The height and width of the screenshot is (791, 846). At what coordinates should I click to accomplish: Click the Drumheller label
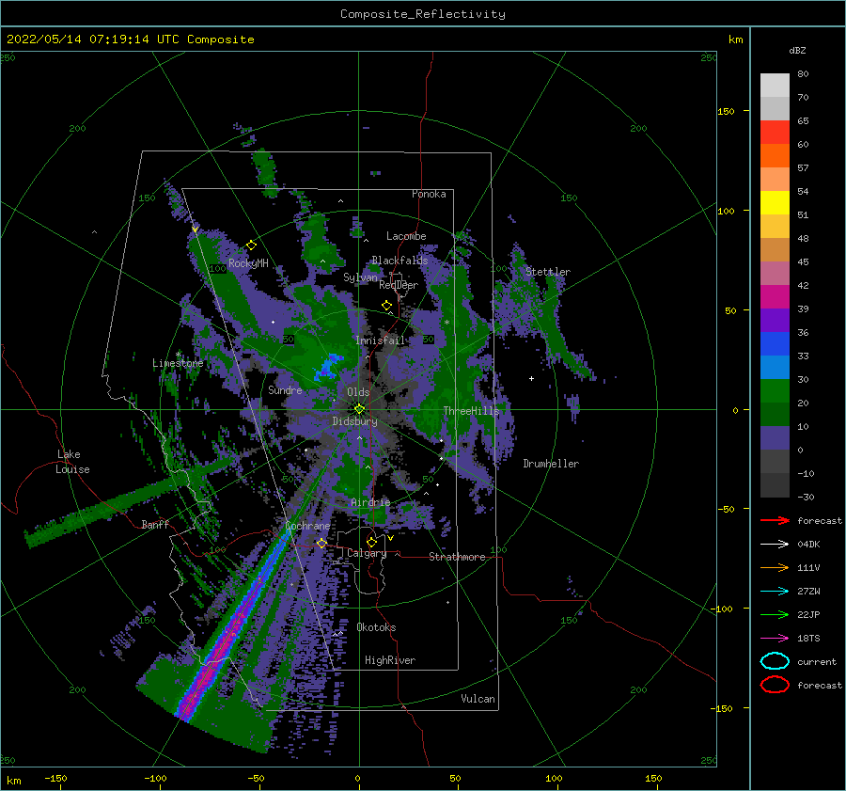pos(551,464)
